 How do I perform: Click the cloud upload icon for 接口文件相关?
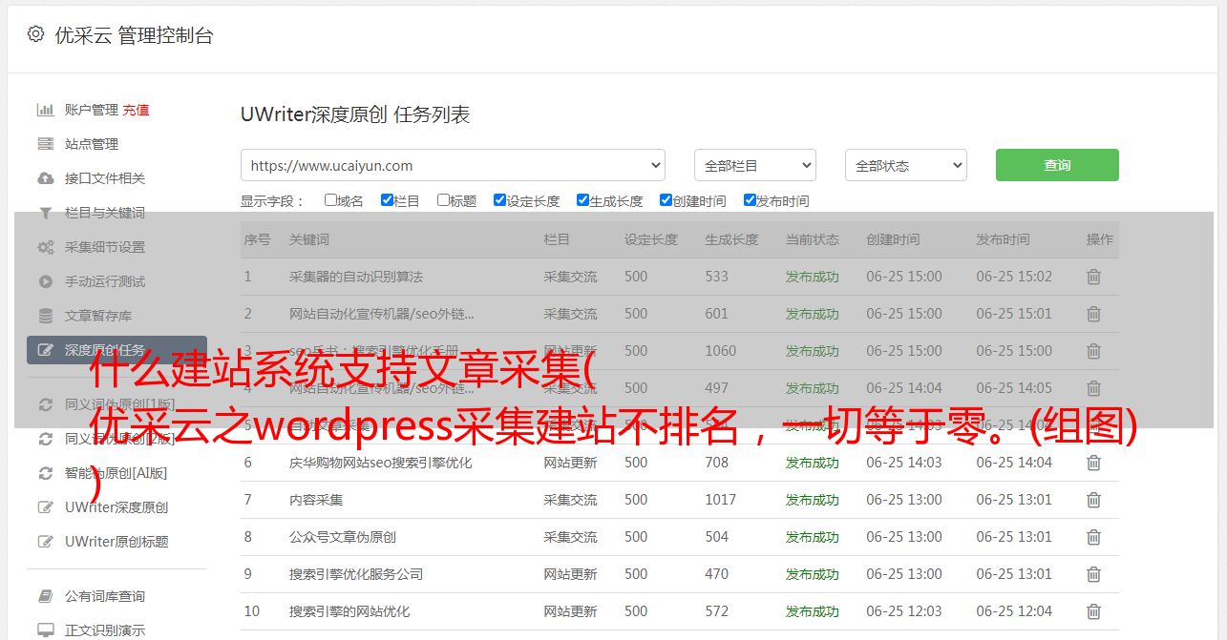coord(45,178)
